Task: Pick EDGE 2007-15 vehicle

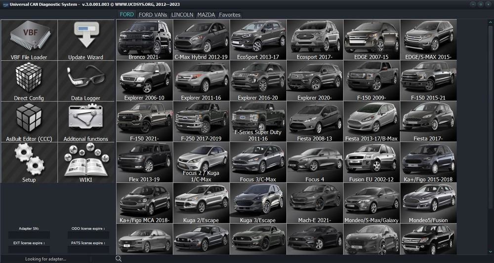Action: click(x=371, y=40)
